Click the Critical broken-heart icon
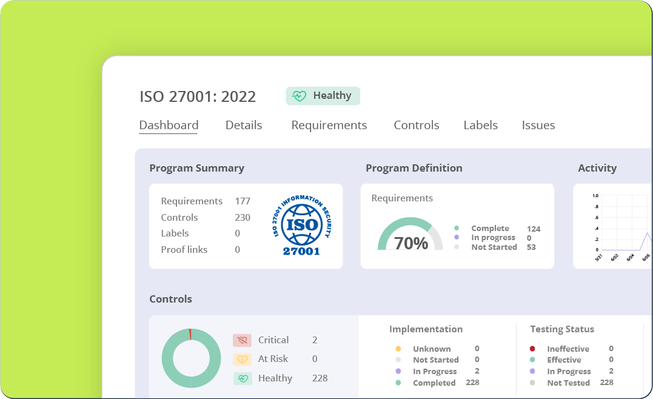 click(242, 340)
